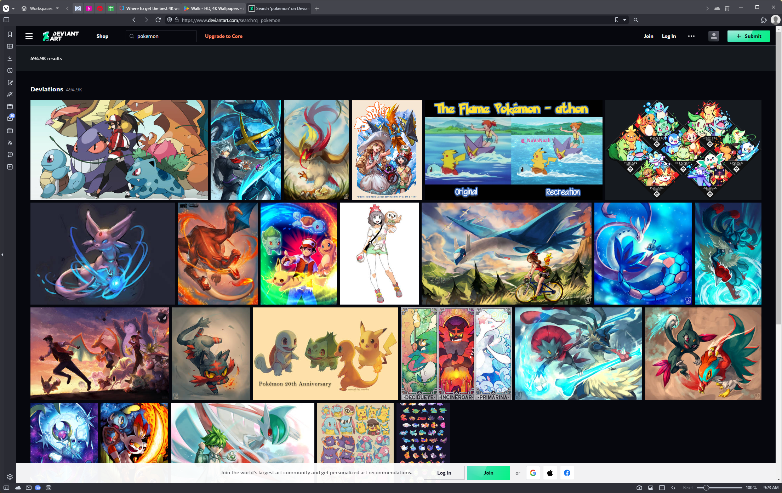This screenshot has height=493, width=782.
Task: Select the "Search 'pokemon' on Devian" tab
Action: click(279, 8)
